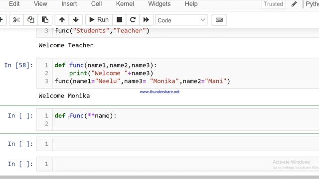
Task: Move selected cell down arrow
Action: tap(76, 20)
